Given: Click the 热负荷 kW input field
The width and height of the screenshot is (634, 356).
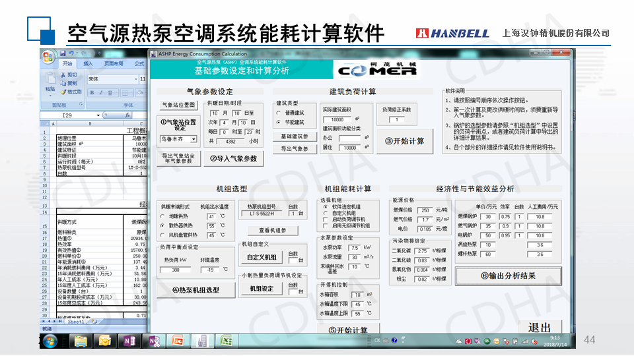Looking at the screenshot, I should pyautogui.click(x=176, y=270).
